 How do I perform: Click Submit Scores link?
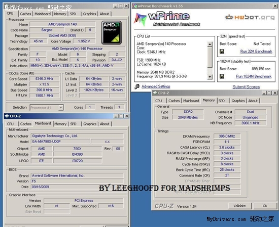point(246,87)
